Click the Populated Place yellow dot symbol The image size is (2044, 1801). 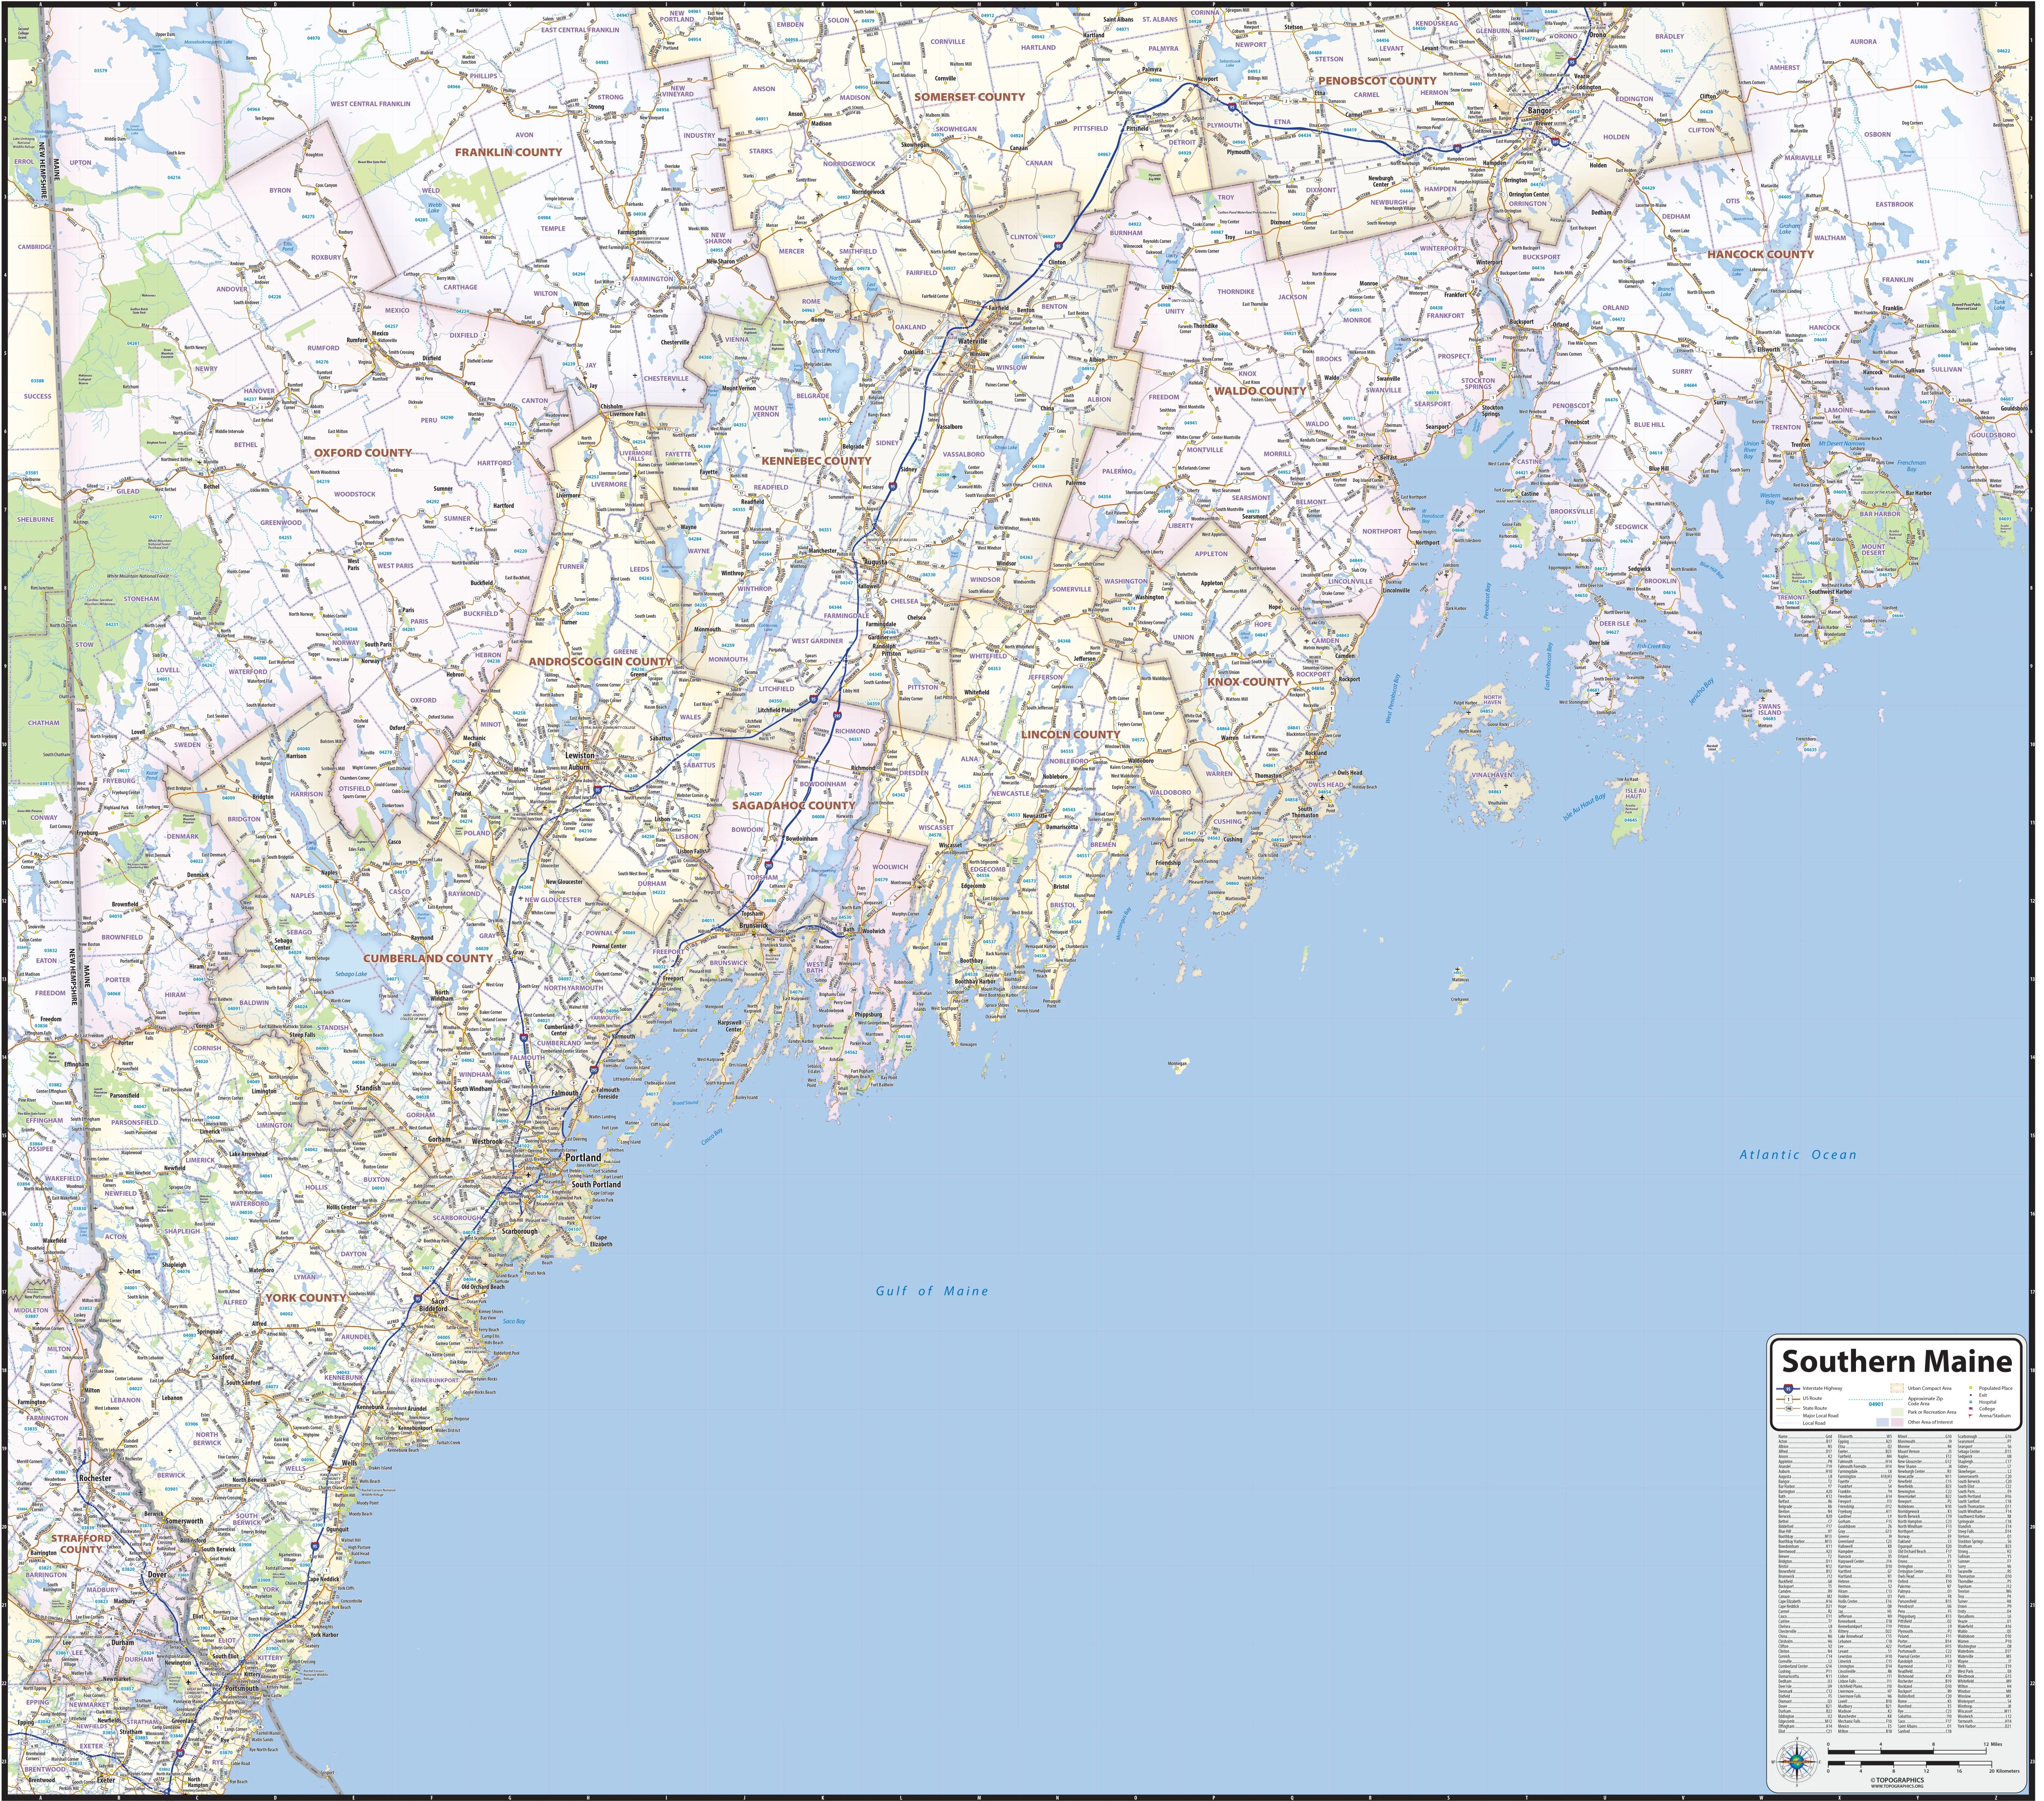[1971, 1388]
